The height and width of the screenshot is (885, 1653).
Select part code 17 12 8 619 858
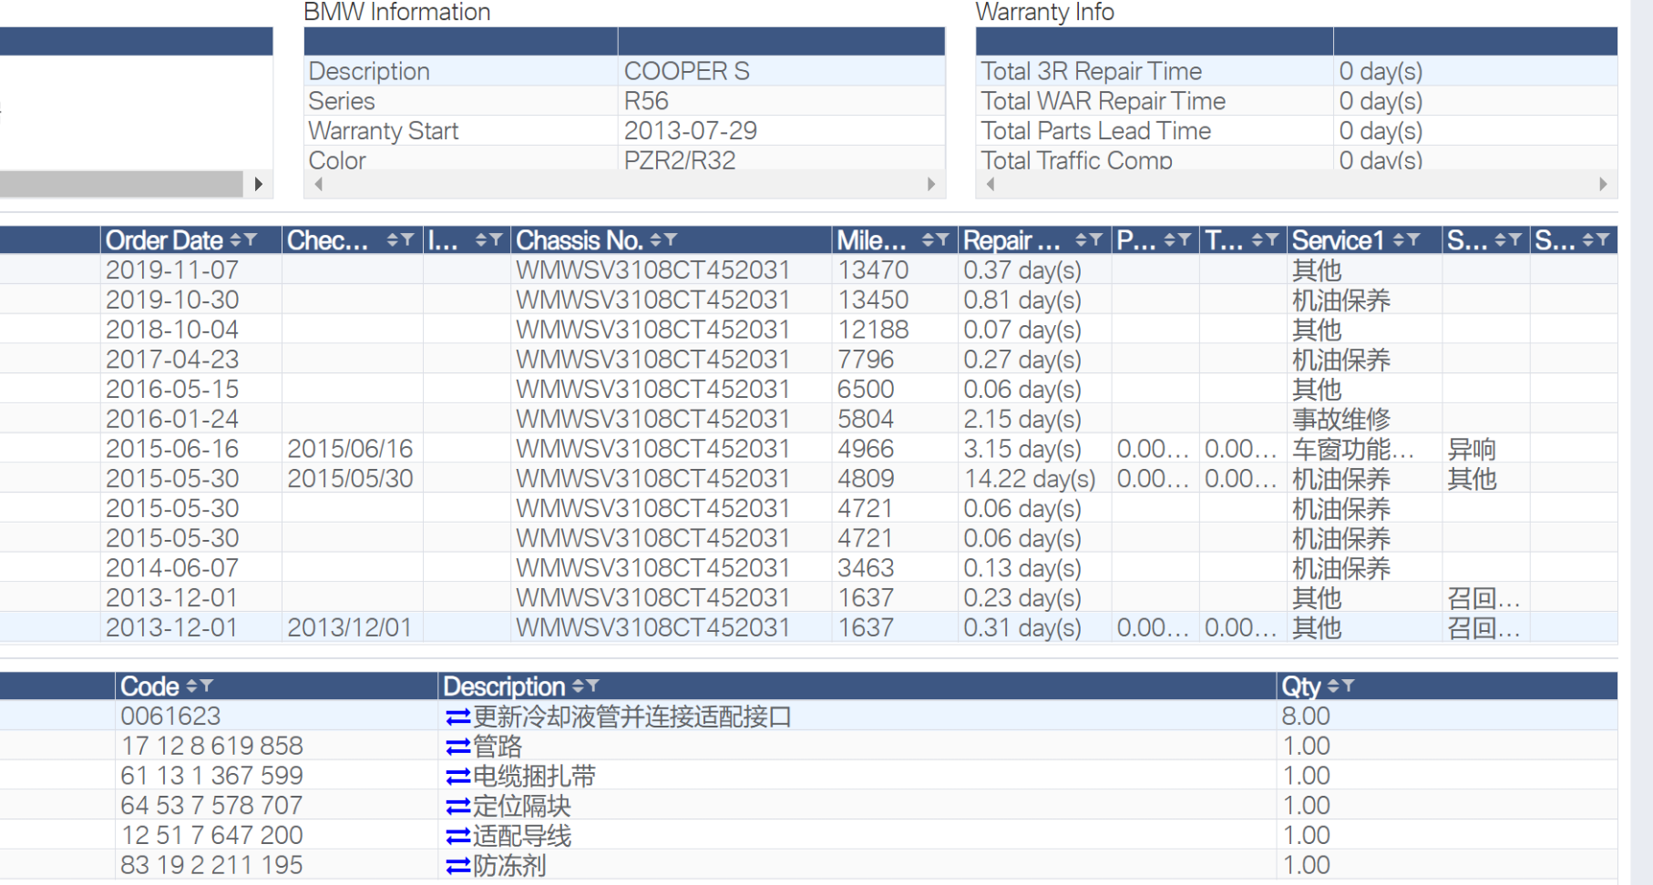tap(211, 747)
